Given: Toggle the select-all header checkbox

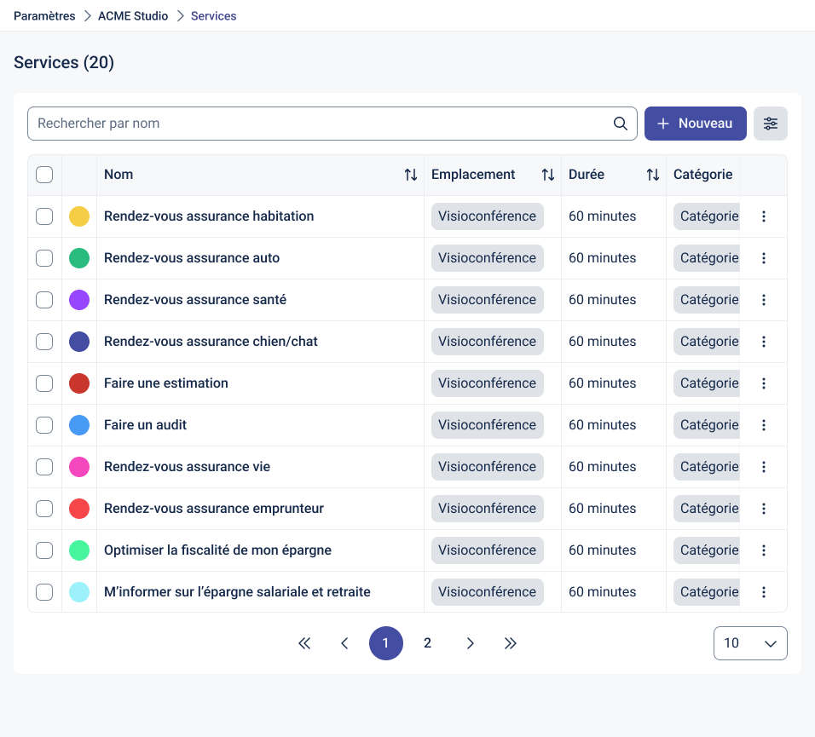Looking at the screenshot, I should coord(44,175).
